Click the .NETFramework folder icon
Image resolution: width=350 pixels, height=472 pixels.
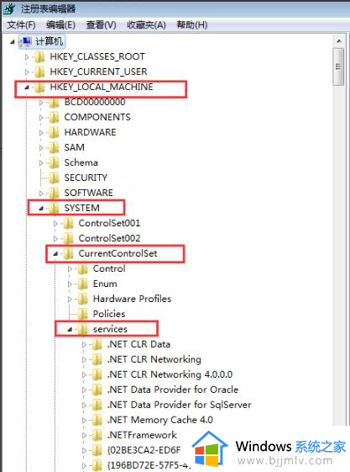tap(97, 435)
